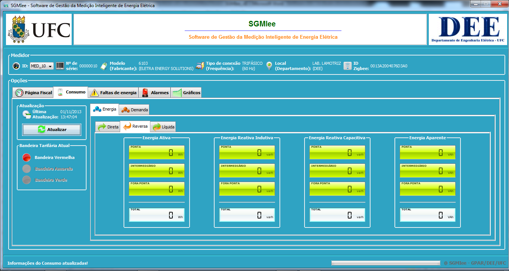Click the DEE department logo

[x=468, y=29]
